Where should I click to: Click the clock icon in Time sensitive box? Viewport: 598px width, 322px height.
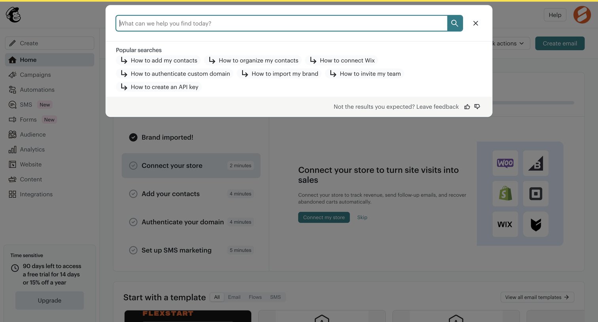(15, 268)
